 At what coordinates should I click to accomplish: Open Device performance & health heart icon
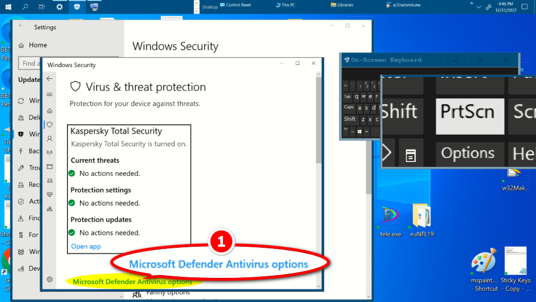[49, 195]
